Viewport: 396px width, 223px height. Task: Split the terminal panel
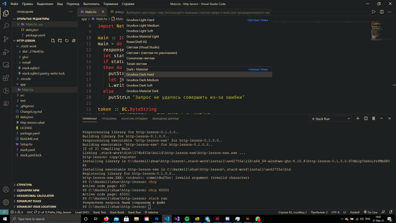(x=366, y=119)
